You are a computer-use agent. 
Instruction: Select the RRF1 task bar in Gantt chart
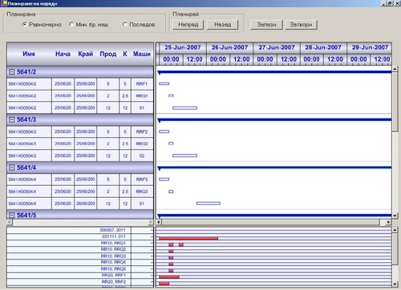coord(164,83)
